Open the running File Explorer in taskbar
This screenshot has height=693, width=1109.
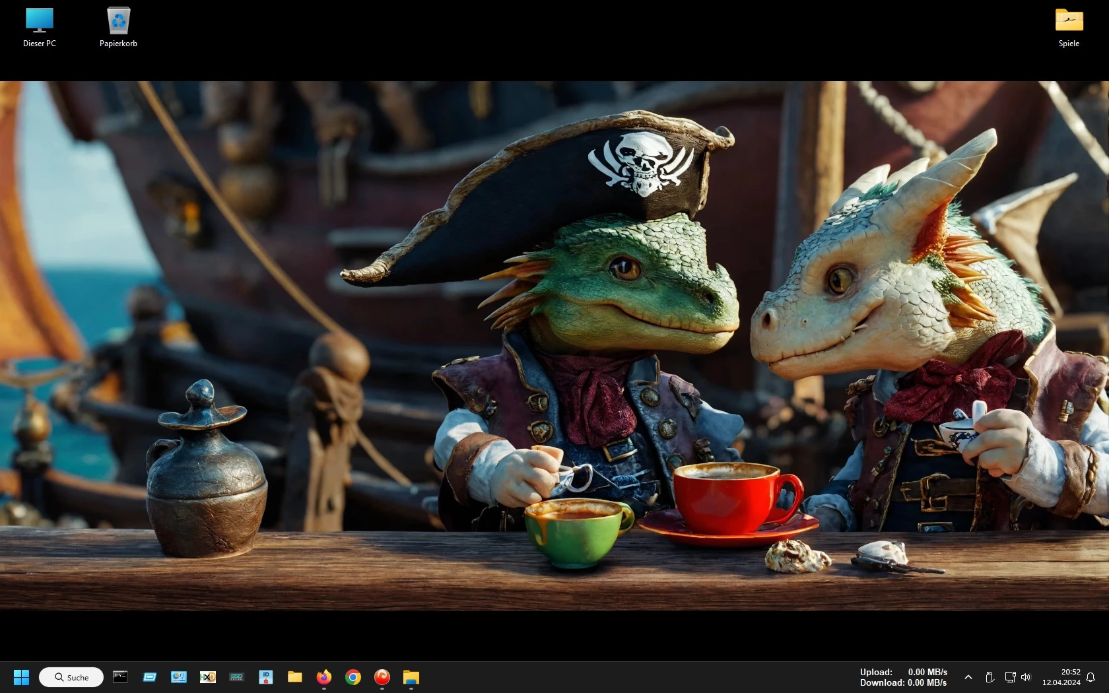point(411,677)
